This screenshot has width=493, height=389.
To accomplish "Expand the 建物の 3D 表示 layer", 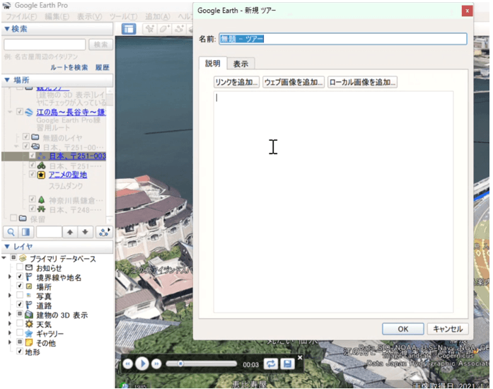I will click(x=10, y=315).
